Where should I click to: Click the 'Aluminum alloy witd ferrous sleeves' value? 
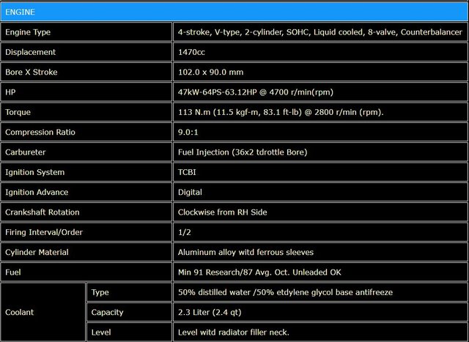coord(245,253)
